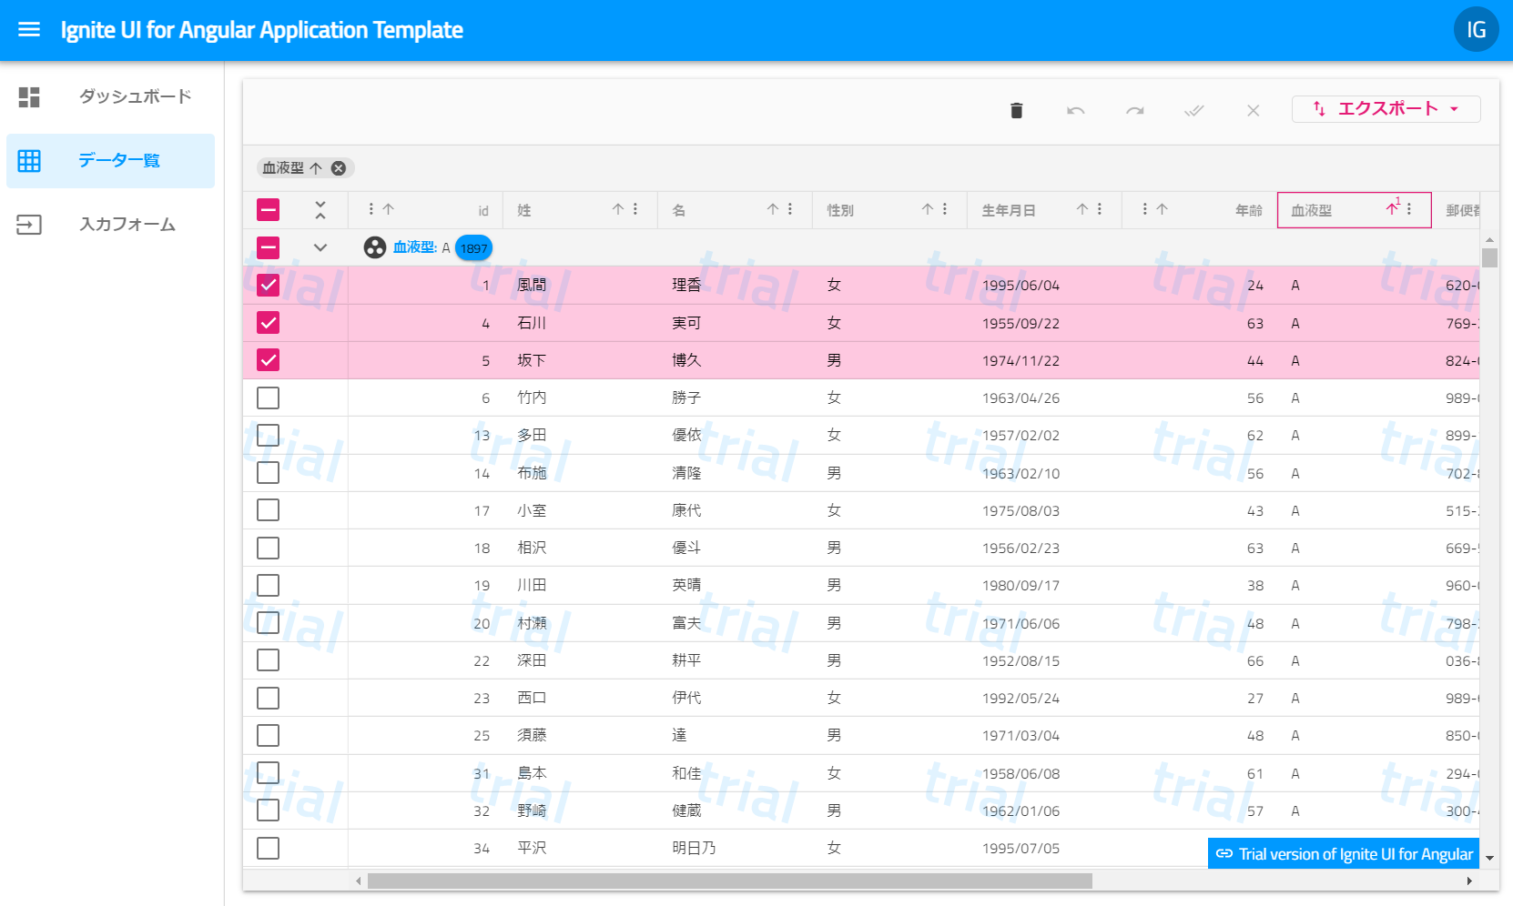
Task: Open the hamburger menu in the header
Action: point(29,29)
